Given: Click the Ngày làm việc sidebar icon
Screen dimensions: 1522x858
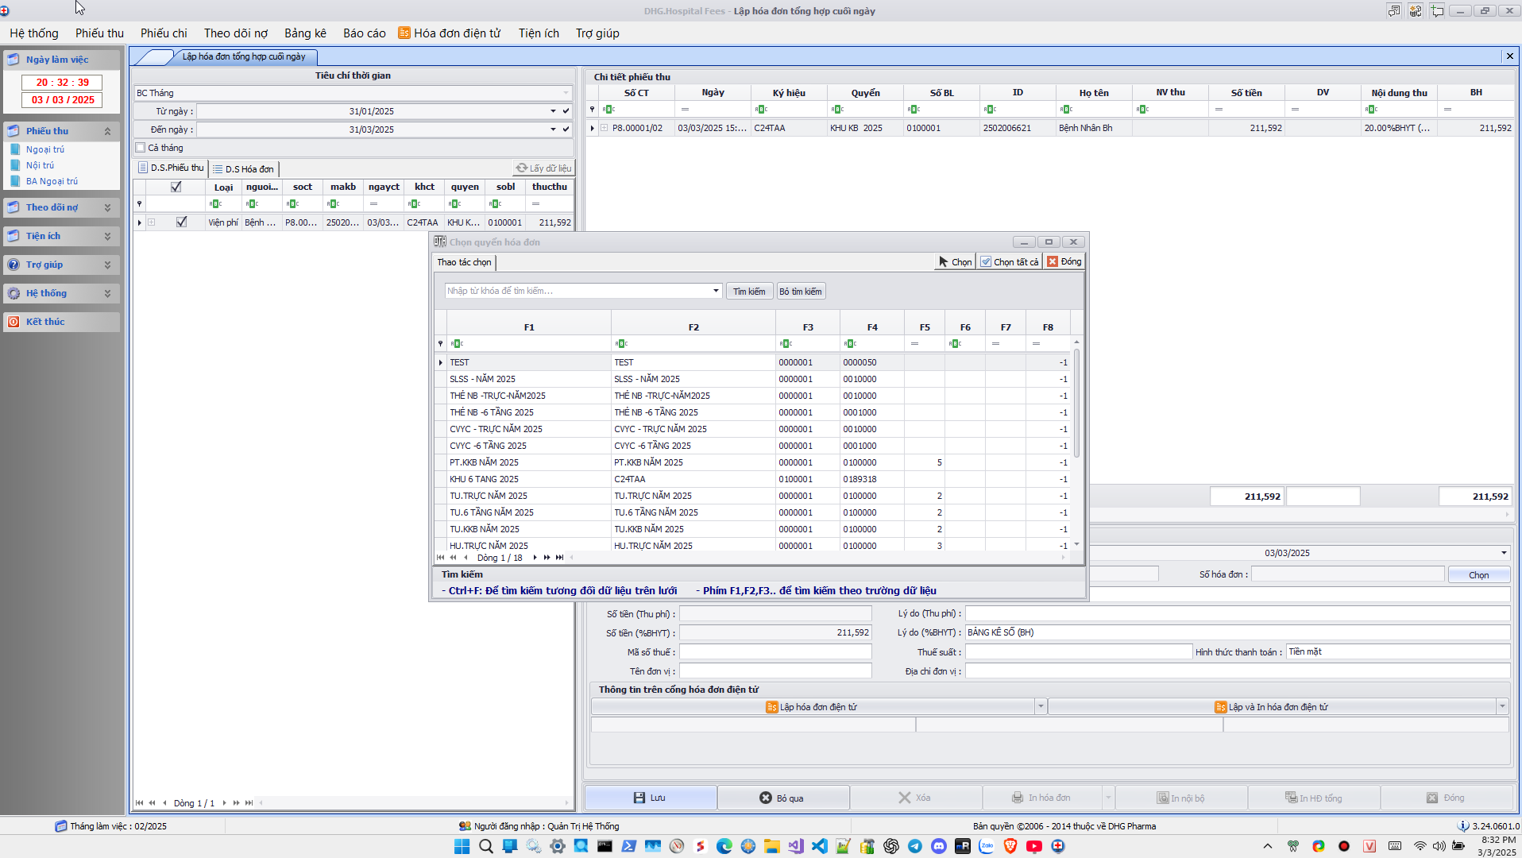Looking at the screenshot, I should tap(14, 60).
